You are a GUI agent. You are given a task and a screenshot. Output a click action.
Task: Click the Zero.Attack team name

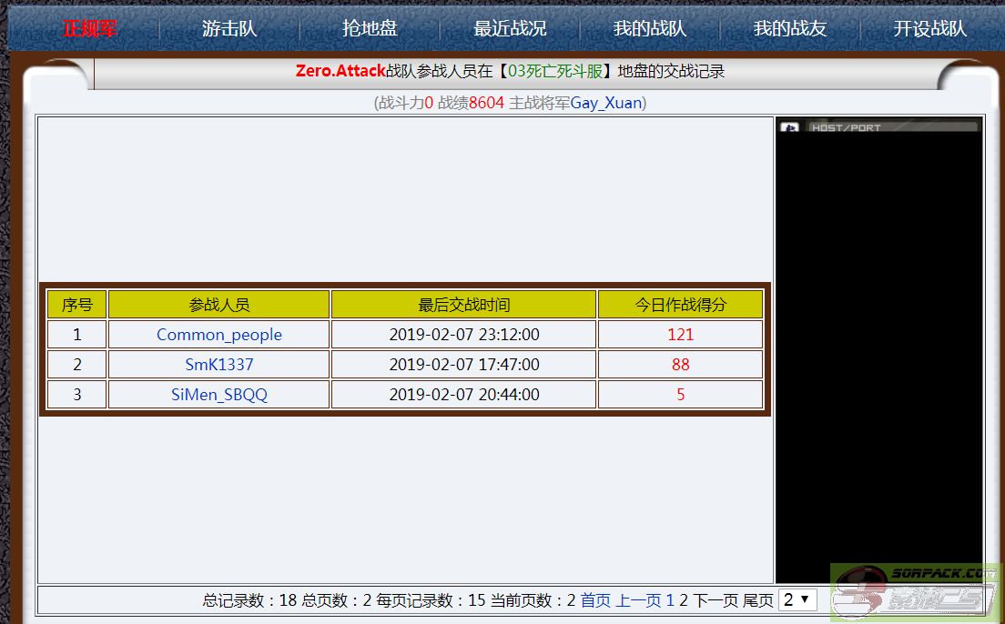340,71
